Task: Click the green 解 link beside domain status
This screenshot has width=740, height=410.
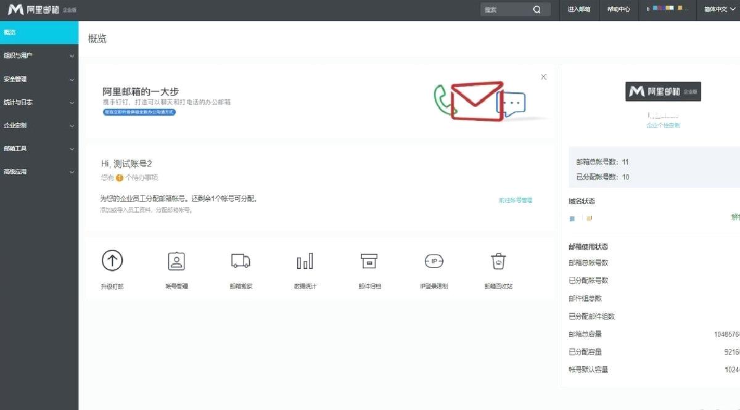Action: pyautogui.click(x=735, y=217)
